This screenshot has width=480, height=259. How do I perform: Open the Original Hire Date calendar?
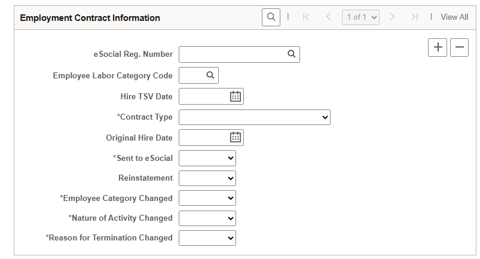coord(236,138)
